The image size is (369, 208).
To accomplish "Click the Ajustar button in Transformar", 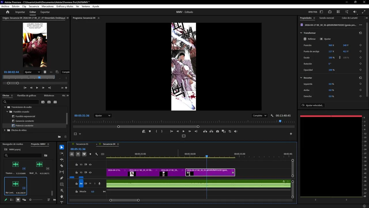I will pyautogui.click(x=325, y=39).
